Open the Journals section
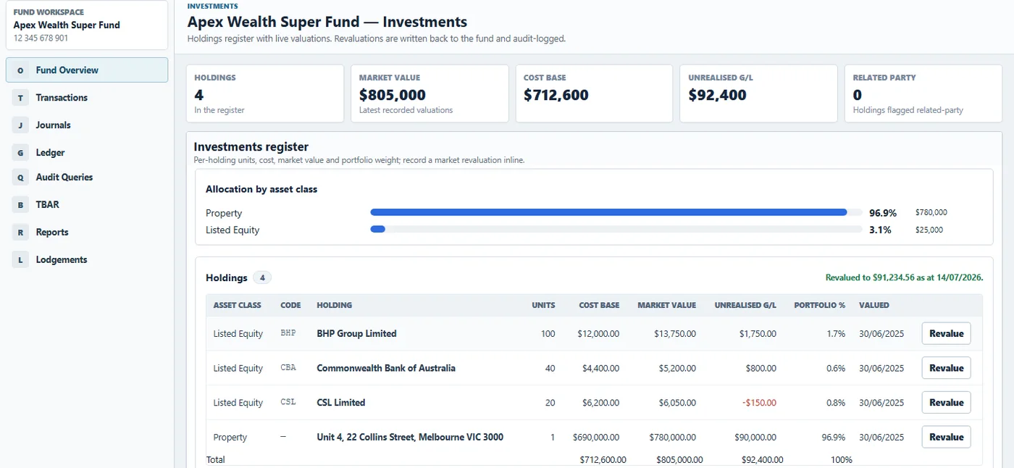 (87, 125)
